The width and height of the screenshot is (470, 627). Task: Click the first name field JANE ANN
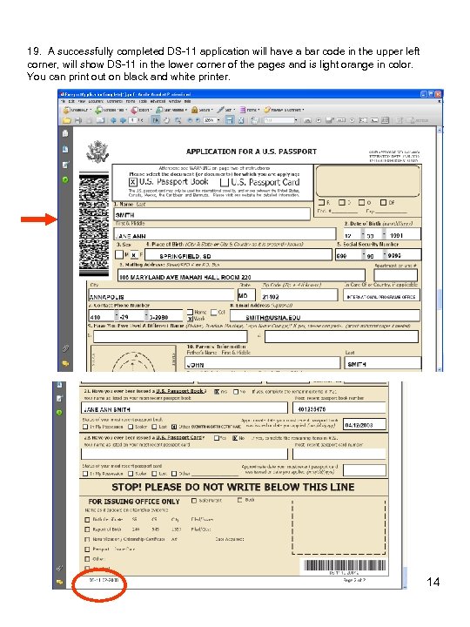[225, 235]
